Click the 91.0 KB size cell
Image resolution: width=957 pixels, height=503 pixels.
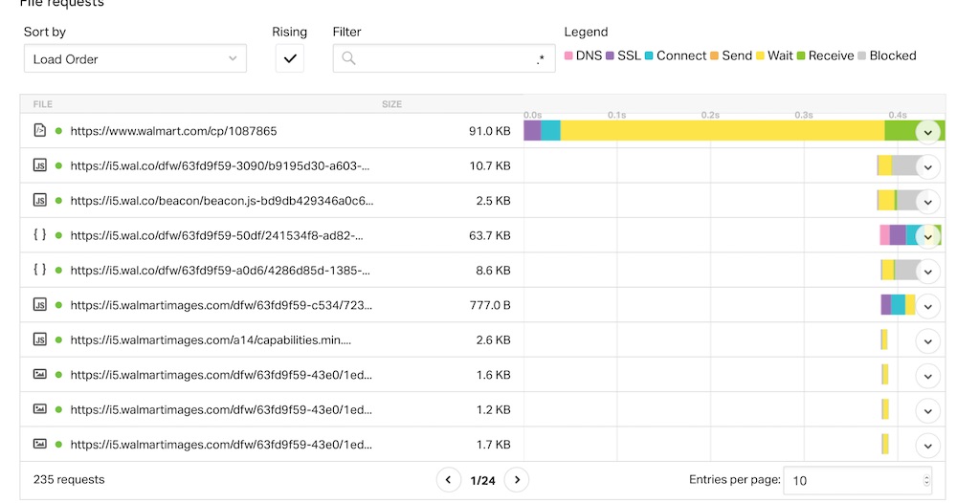pos(489,131)
